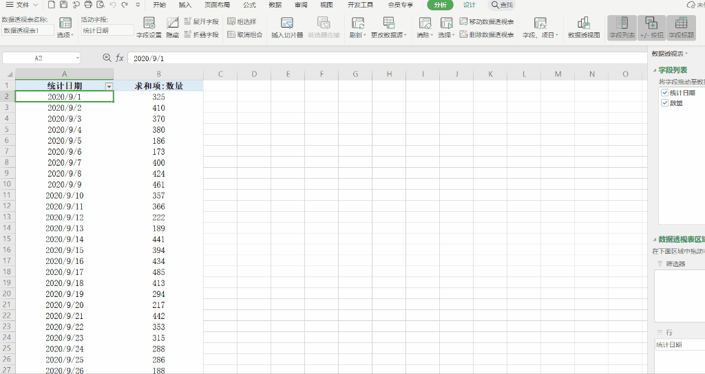This screenshot has width=705, height=374.
Task: Click 插入切片器 insert slicer
Action: coord(287,27)
